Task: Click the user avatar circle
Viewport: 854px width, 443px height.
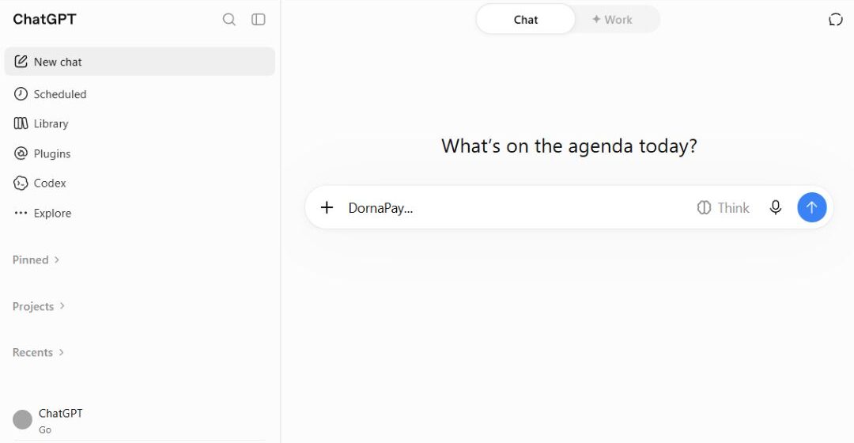Action: (x=22, y=419)
